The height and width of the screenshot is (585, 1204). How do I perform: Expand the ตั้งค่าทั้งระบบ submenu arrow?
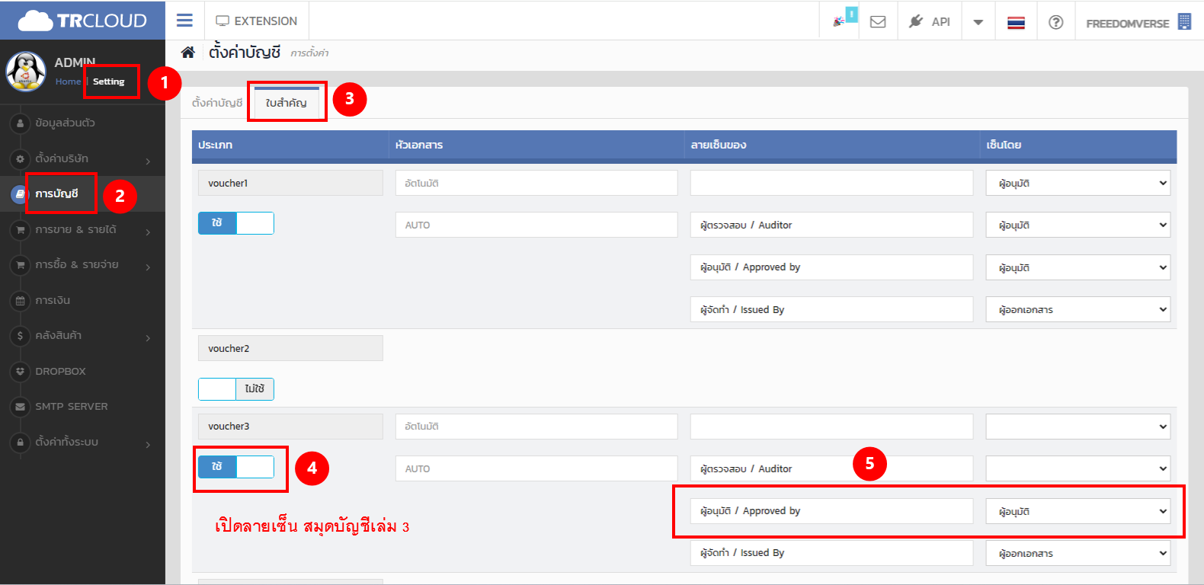tap(148, 444)
